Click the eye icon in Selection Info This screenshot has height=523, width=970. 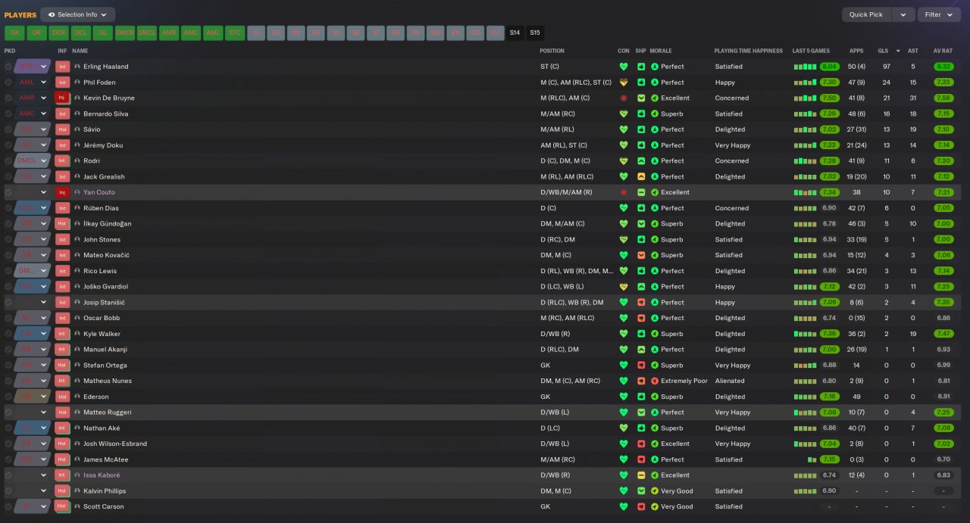tap(52, 14)
